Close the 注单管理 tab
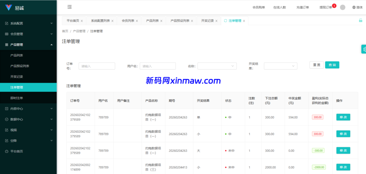Screen dimensions: 366x174 pyautogui.click(x=244, y=21)
